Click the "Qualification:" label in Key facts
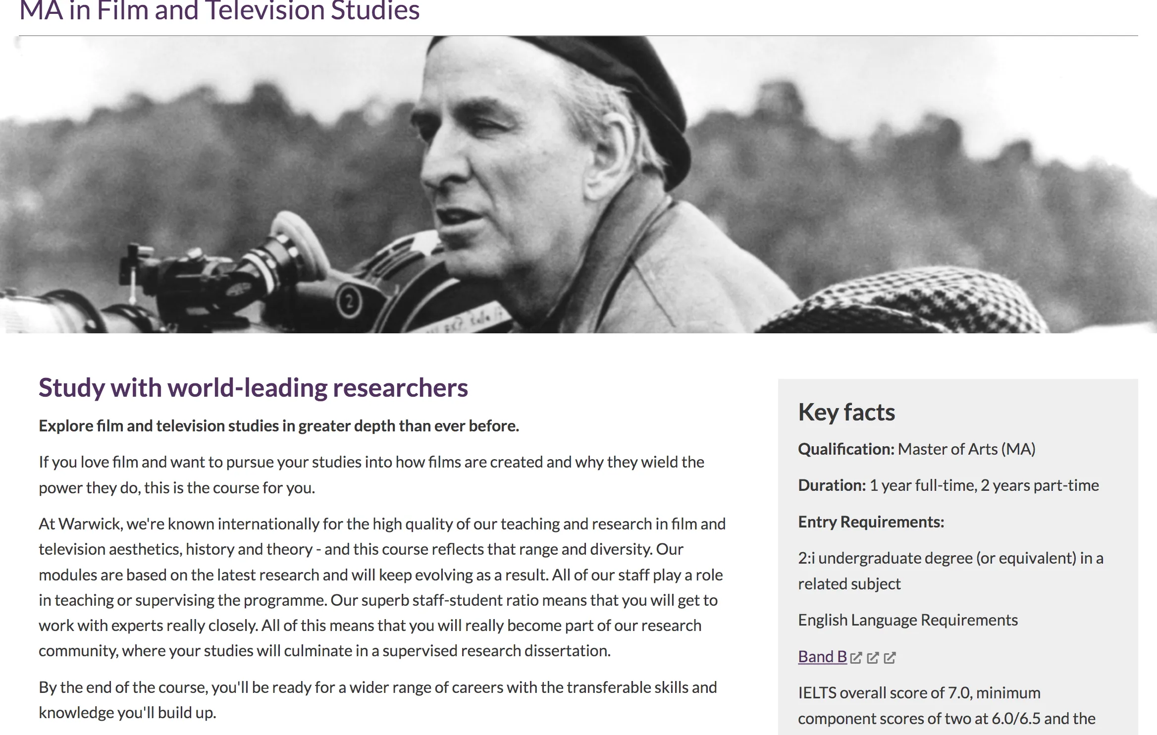The width and height of the screenshot is (1157, 735). (846, 449)
